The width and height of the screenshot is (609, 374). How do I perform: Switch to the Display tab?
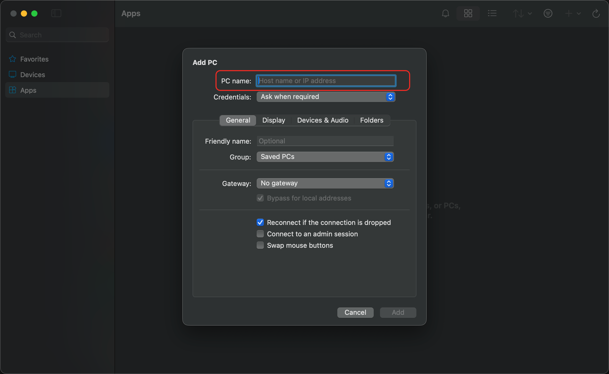[x=274, y=120]
